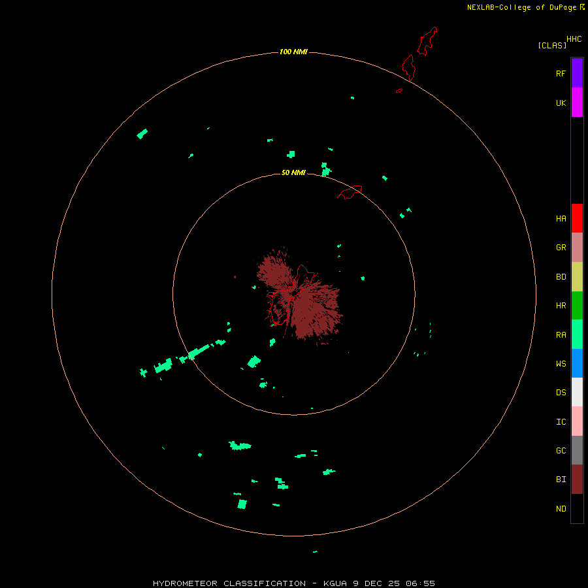This screenshot has width=588, height=588.
Task: Click the RA legend label
Action: (561, 335)
